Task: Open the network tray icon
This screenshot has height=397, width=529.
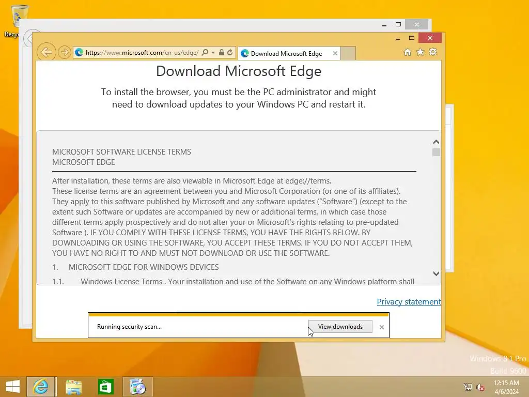Action: [468, 387]
